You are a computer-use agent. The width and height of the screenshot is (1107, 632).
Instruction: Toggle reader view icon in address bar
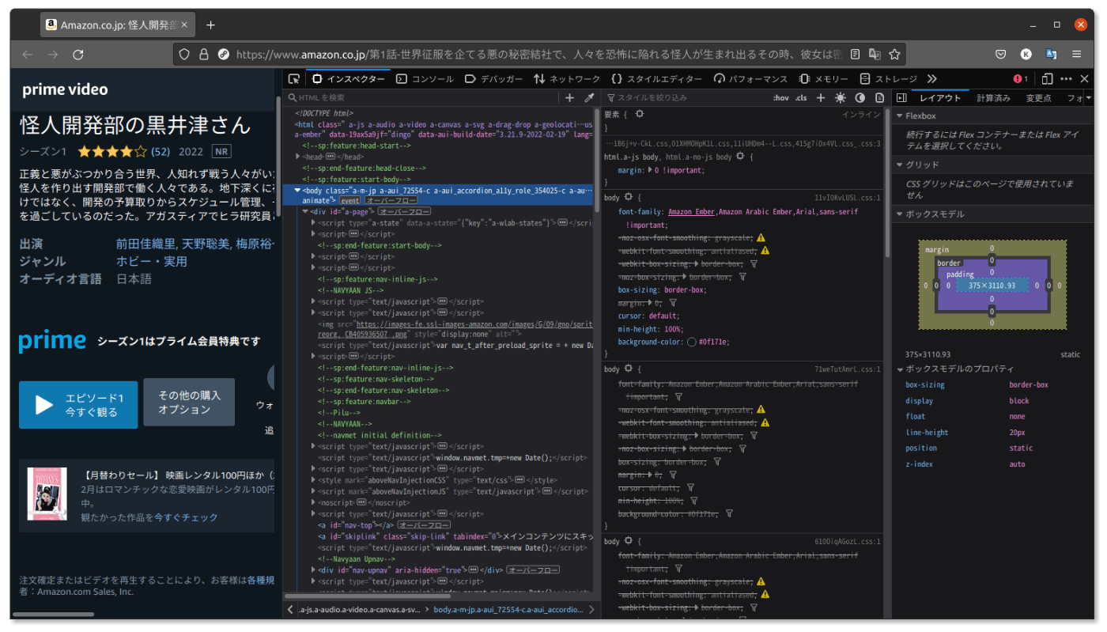coord(855,55)
